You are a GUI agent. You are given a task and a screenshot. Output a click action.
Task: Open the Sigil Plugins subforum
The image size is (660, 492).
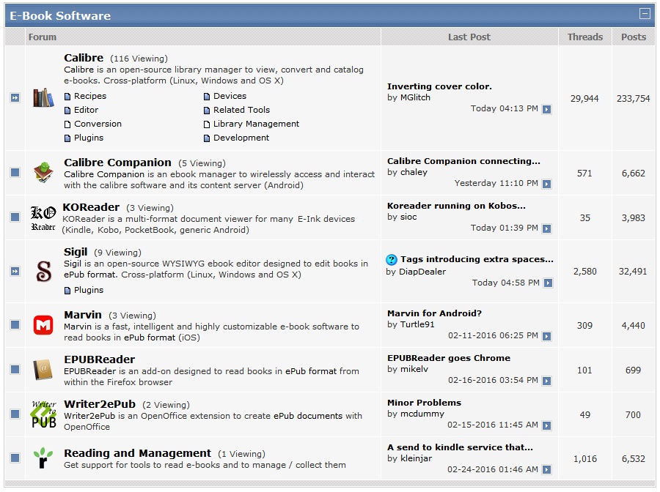click(x=89, y=290)
